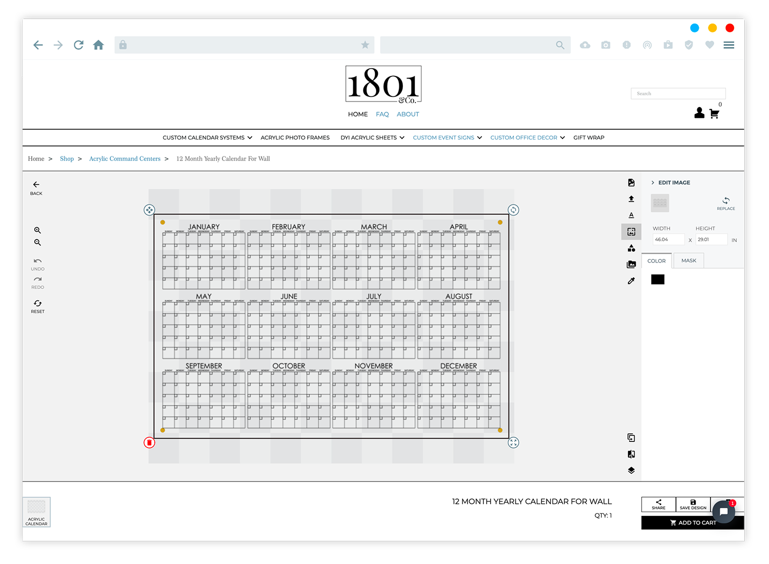Open the Acrylic Command Centers breadcrumb link
The image size is (769, 564).
(x=125, y=159)
